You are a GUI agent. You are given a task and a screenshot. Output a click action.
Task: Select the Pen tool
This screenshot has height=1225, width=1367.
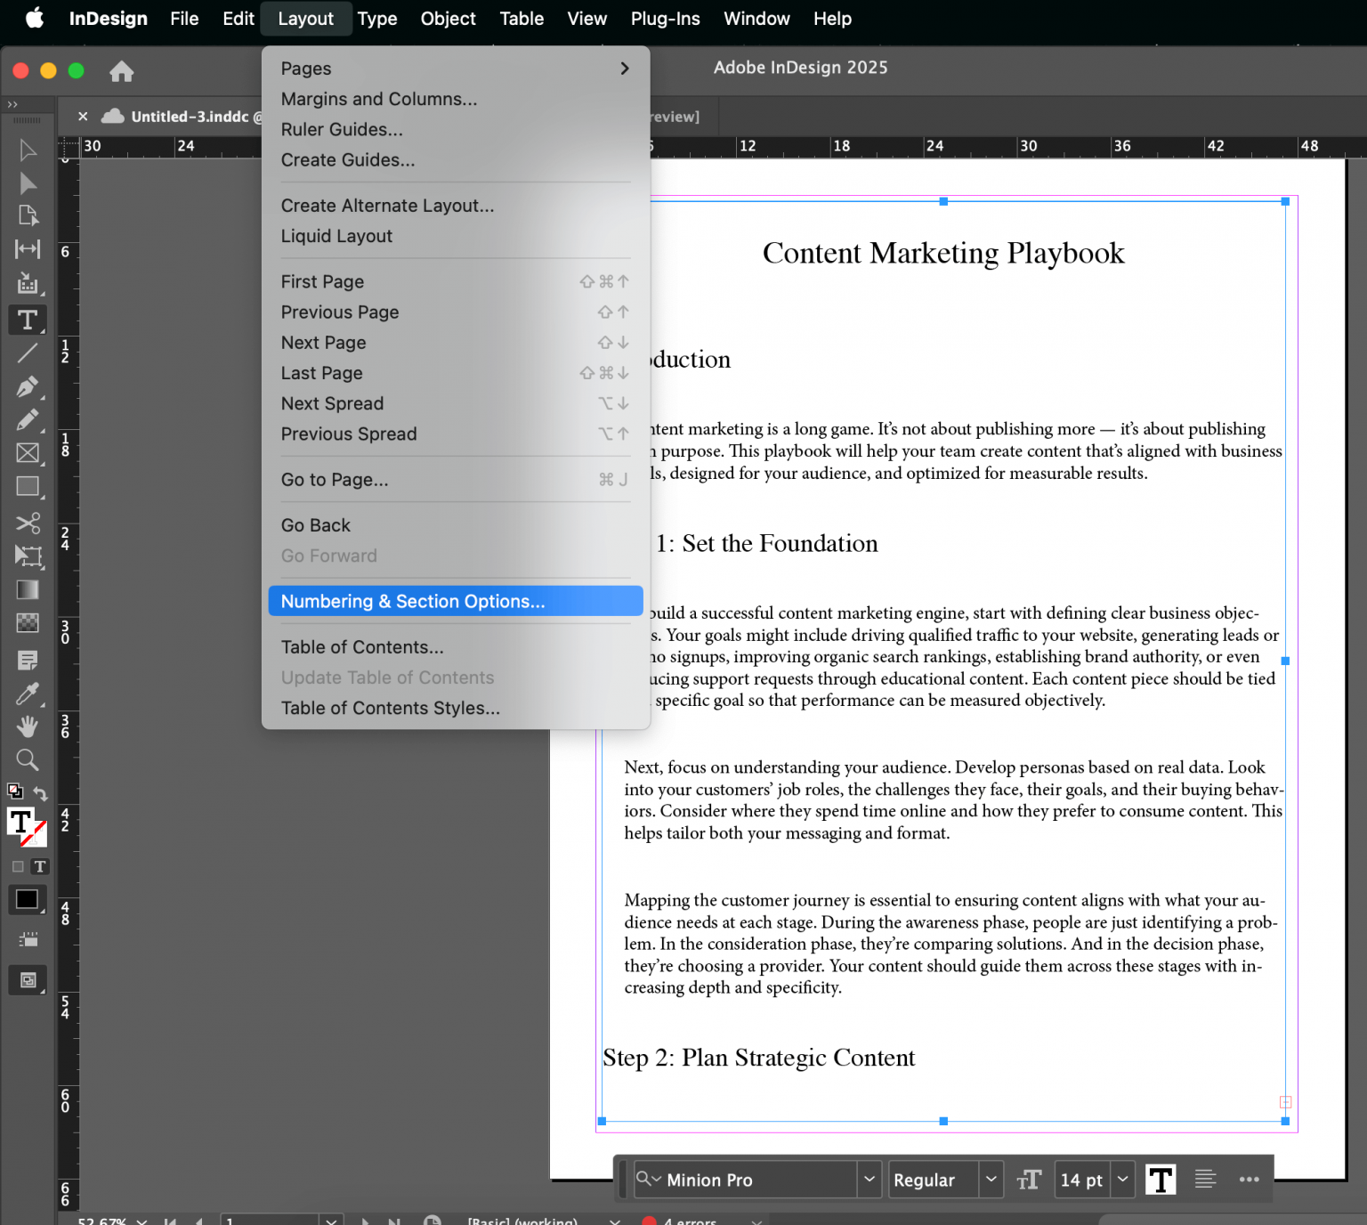coord(28,386)
